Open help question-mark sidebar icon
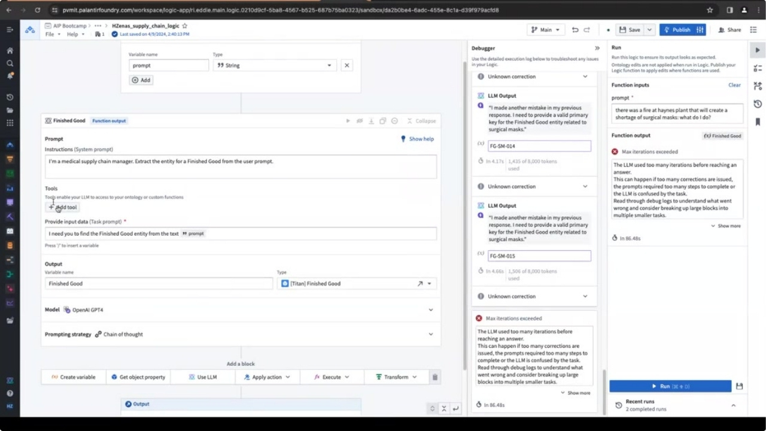Viewport: 766px width, 431px height. pos(10,393)
